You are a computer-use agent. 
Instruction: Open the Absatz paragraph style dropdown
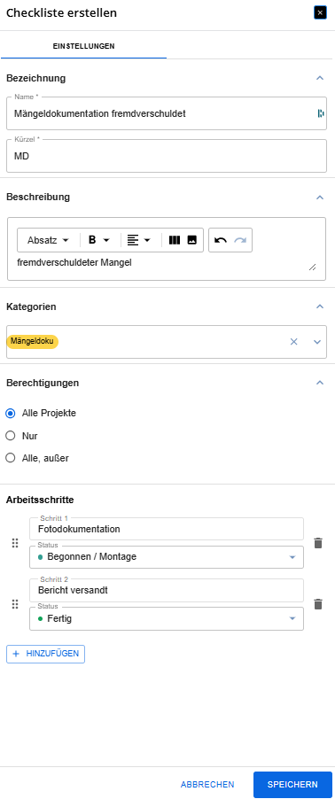coord(49,240)
